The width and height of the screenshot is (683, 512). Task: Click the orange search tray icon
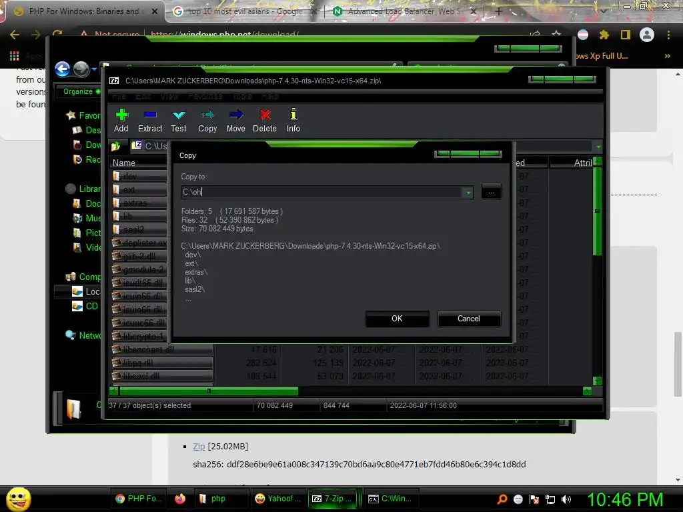502,499
